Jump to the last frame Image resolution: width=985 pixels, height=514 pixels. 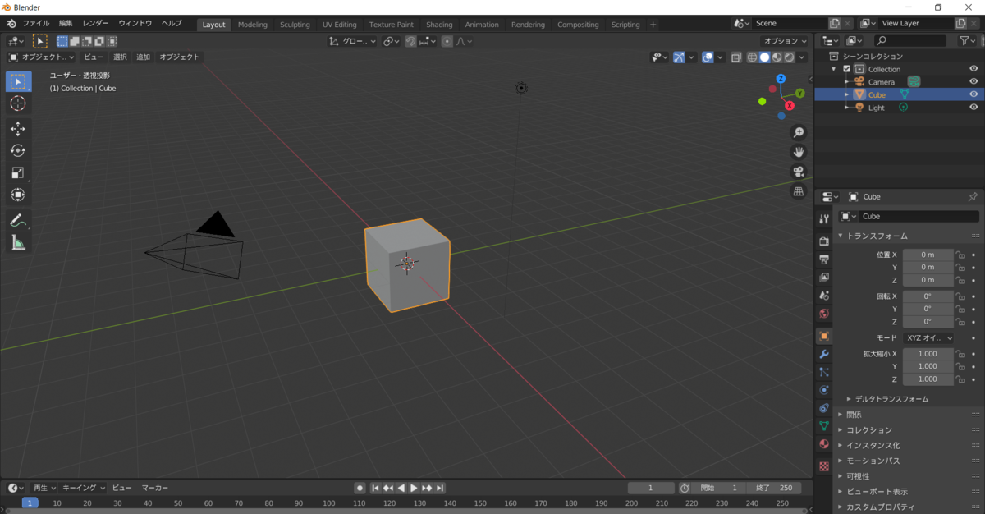pos(440,488)
